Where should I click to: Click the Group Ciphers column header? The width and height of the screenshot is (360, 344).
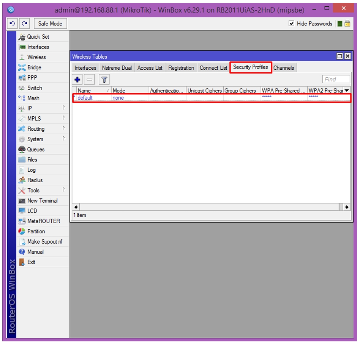tap(242, 91)
